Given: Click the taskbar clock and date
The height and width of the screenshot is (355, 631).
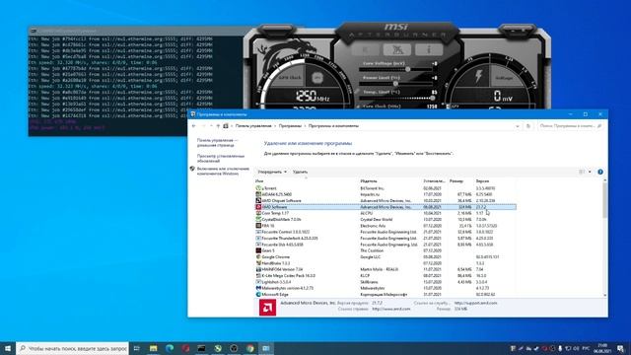Looking at the screenshot, I should click(x=602, y=348).
